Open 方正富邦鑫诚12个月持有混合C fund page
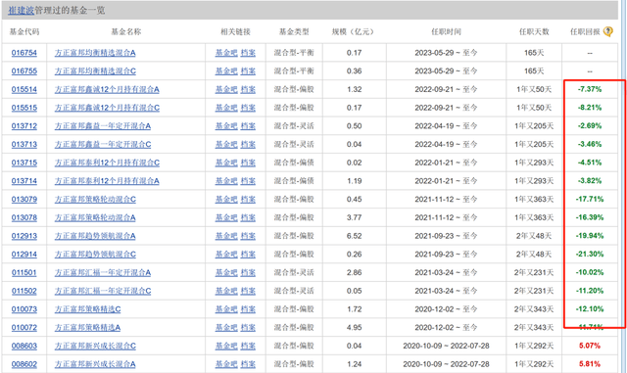This screenshot has height=373, width=627. (107, 108)
